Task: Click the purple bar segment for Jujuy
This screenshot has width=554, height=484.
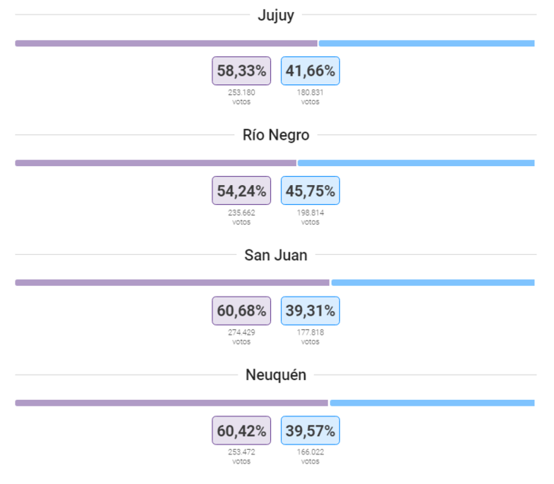Action: 166,43
